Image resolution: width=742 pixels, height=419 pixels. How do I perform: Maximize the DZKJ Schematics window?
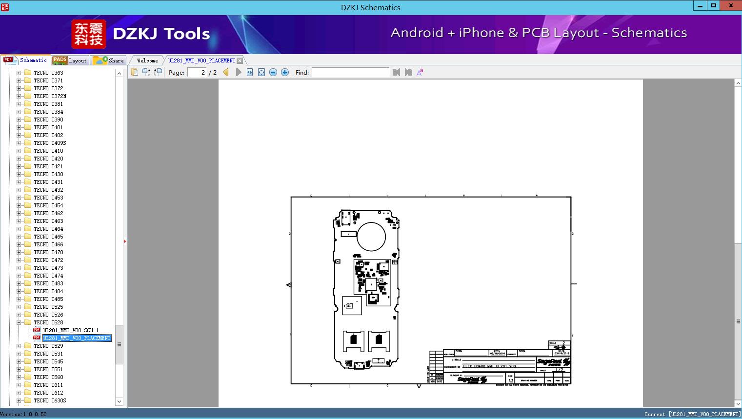(713, 6)
